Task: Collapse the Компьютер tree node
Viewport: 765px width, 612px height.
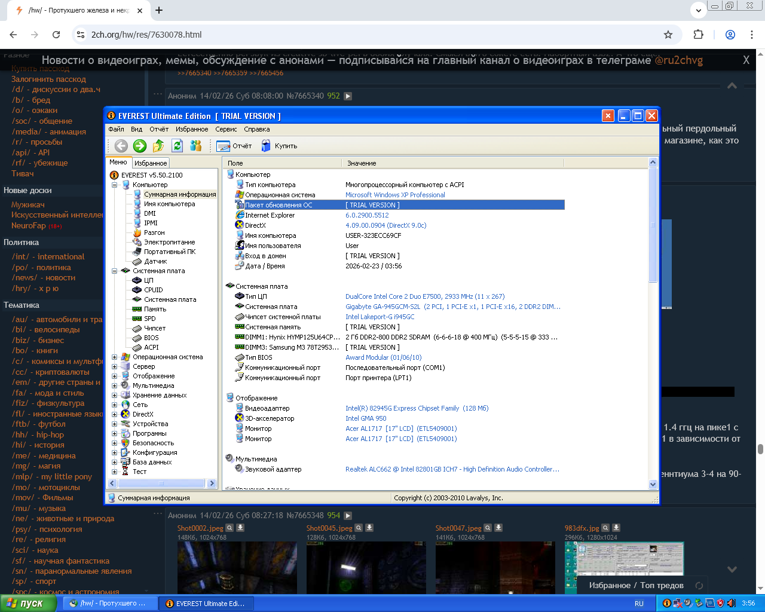Action: pyautogui.click(x=114, y=185)
